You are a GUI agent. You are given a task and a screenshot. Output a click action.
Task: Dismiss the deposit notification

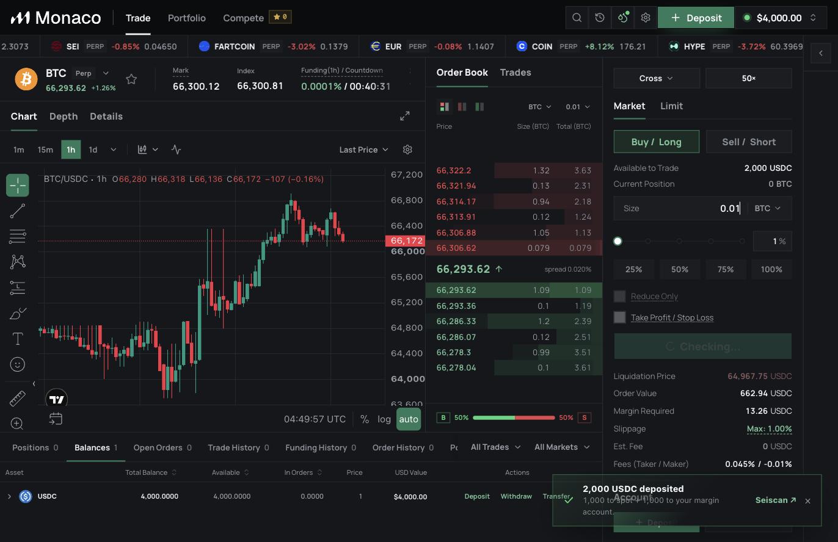[808, 501]
